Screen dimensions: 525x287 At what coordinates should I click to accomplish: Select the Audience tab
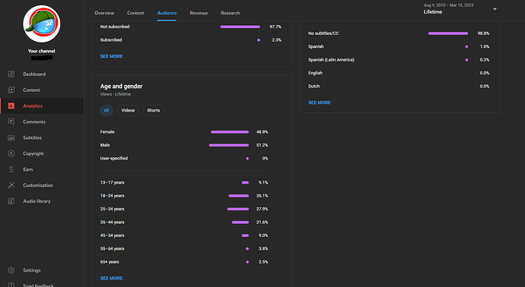(167, 13)
